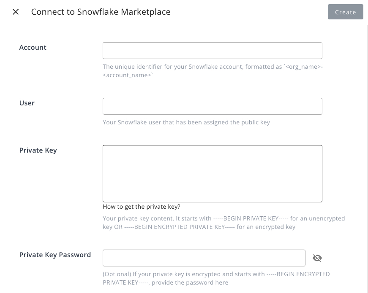This screenshot has width=368, height=293.
Task: Click the '<account_name>' format hint text
Action: click(x=128, y=75)
